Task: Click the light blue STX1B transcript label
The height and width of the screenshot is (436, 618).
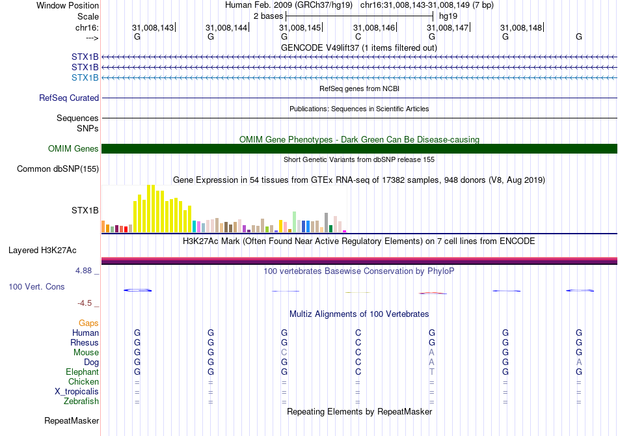Action: click(85, 77)
